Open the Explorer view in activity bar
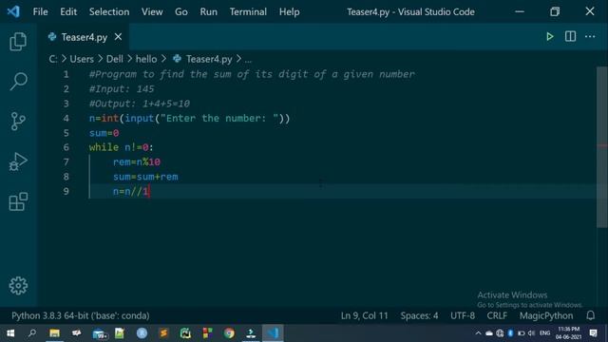The width and height of the screenshot is (608, 342). coord(18,42)
